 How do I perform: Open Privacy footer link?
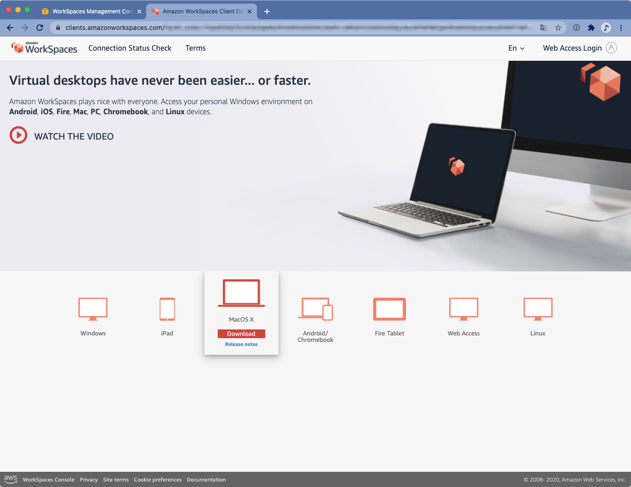tap(89, 480)
